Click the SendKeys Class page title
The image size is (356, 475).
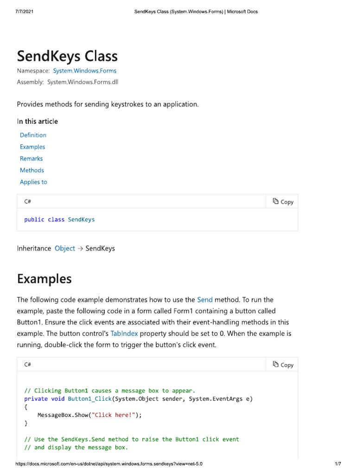pos(67,56)
